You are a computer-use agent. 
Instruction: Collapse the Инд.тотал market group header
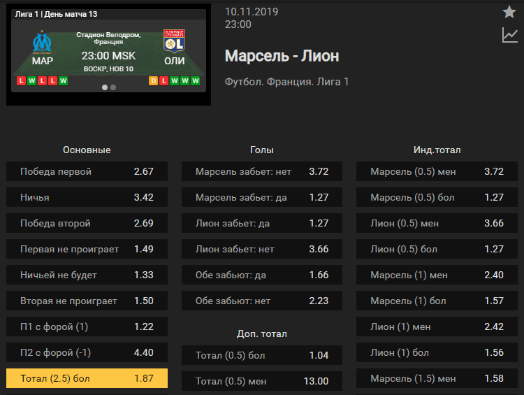437,150
